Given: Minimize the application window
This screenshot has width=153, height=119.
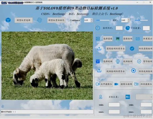Looking at the screenshot, I should point(137,2).
